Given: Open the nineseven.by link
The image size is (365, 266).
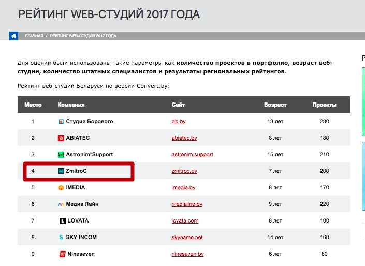Looking at the screenshot, I should coord(187,254).
